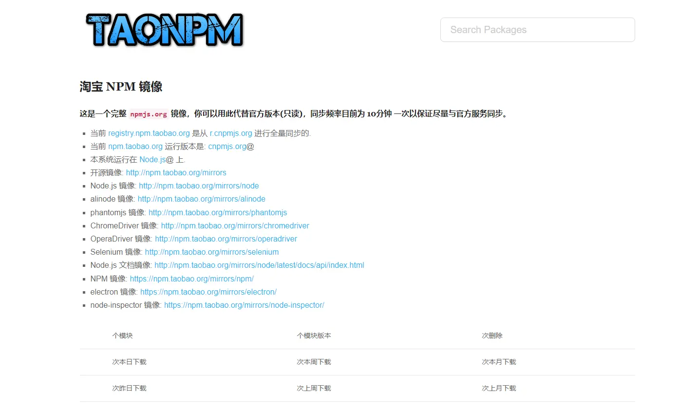Open the mirrors/chromedriver link

coord(235,225)
